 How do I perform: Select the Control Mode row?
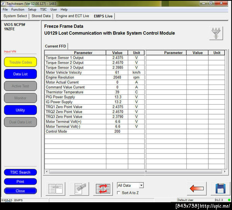tap(94, 131)
